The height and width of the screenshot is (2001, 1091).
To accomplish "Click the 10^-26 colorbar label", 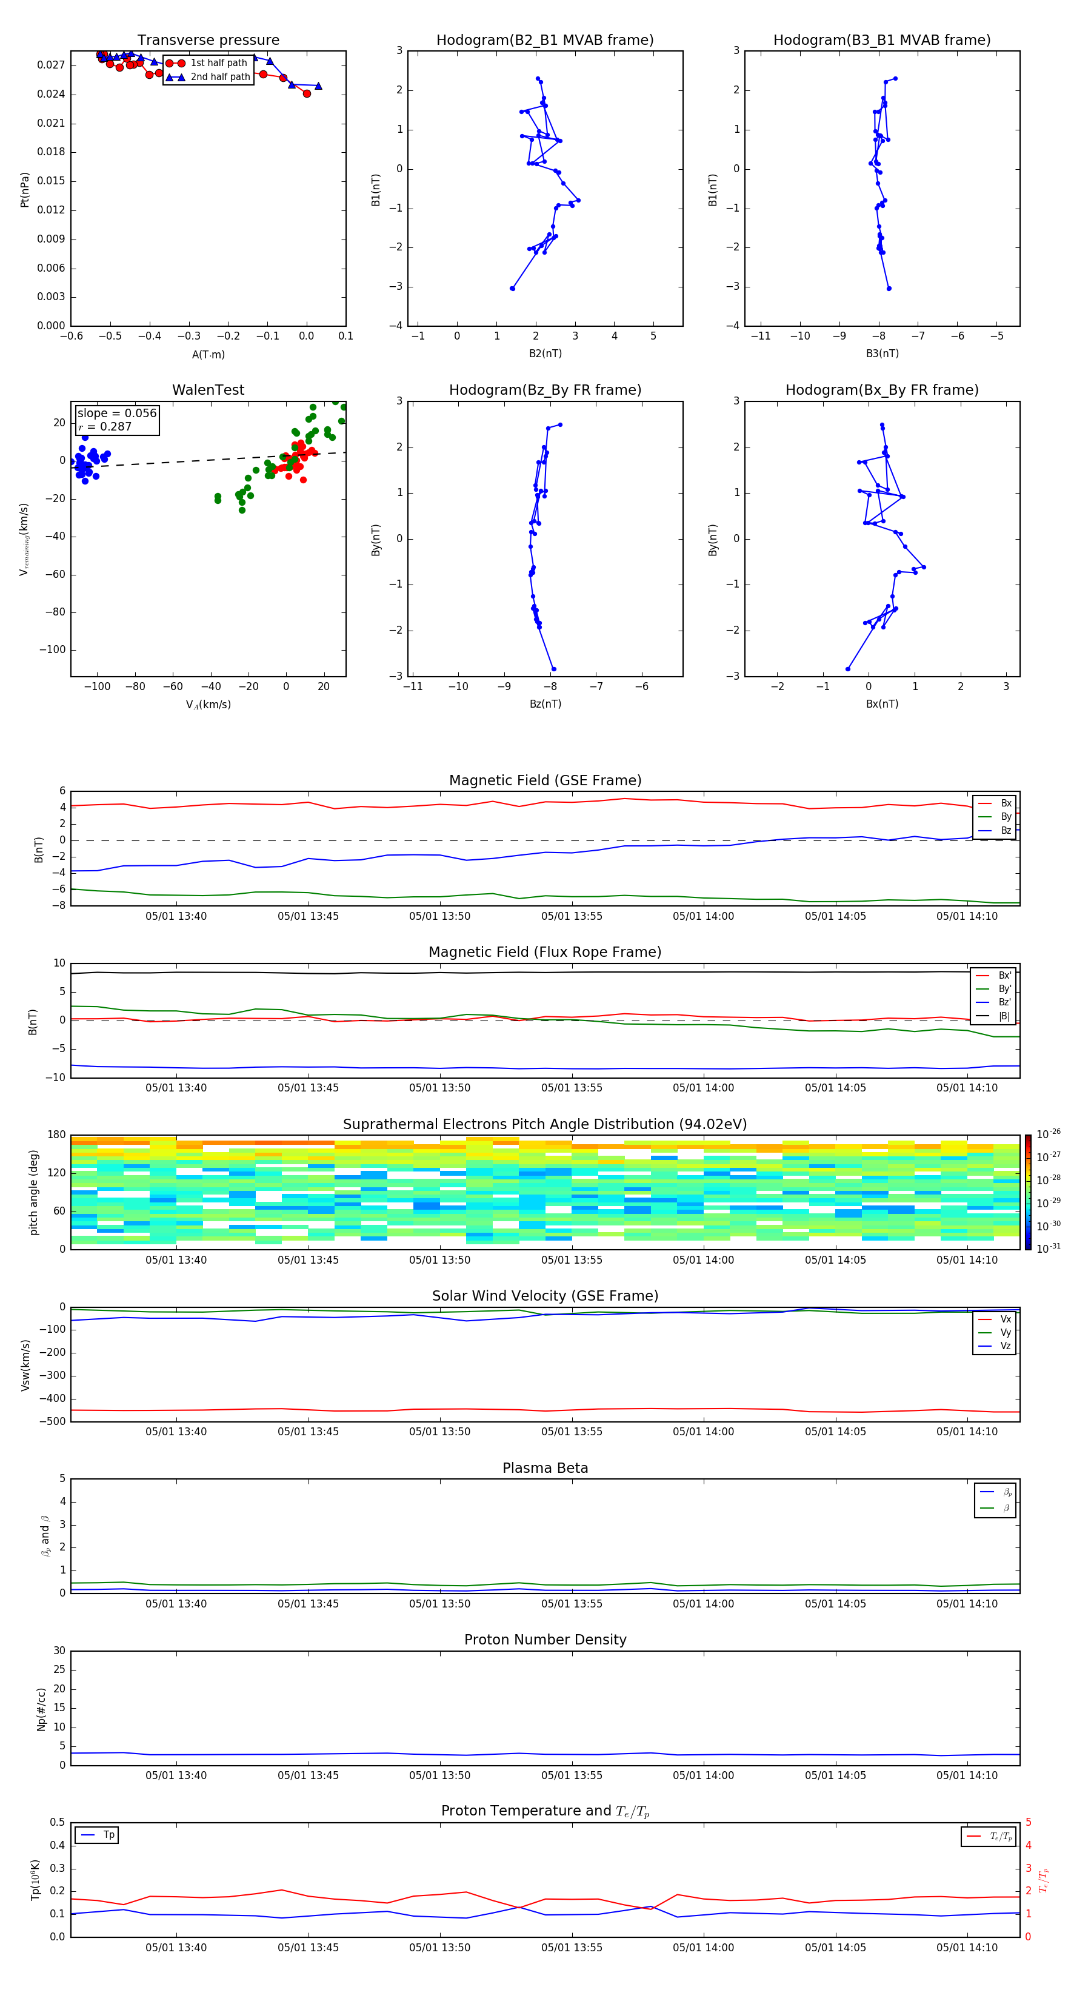I will 1049,1134.
